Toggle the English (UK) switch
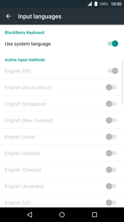124x222 pixels. (113, 71)
